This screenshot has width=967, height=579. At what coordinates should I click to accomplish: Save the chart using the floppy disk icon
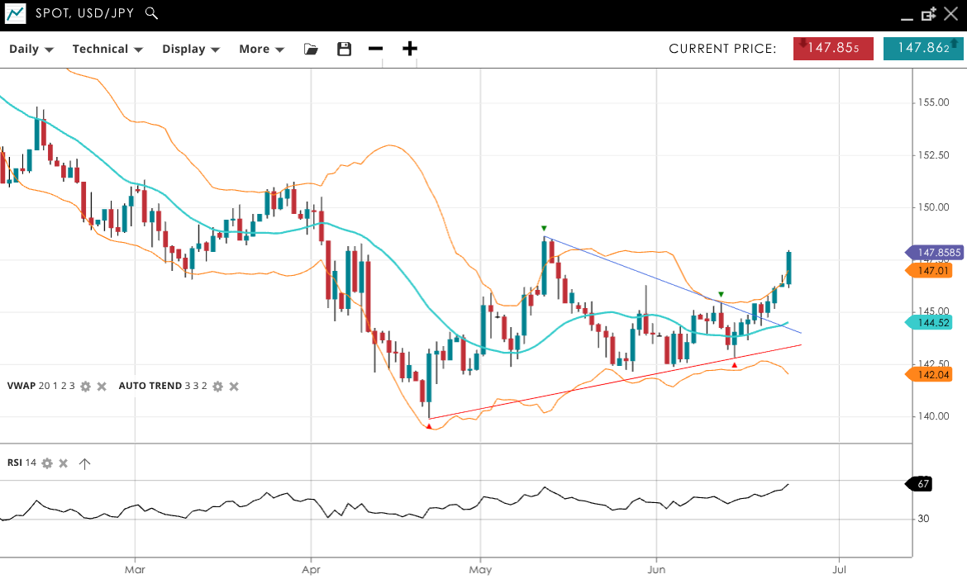345,49
